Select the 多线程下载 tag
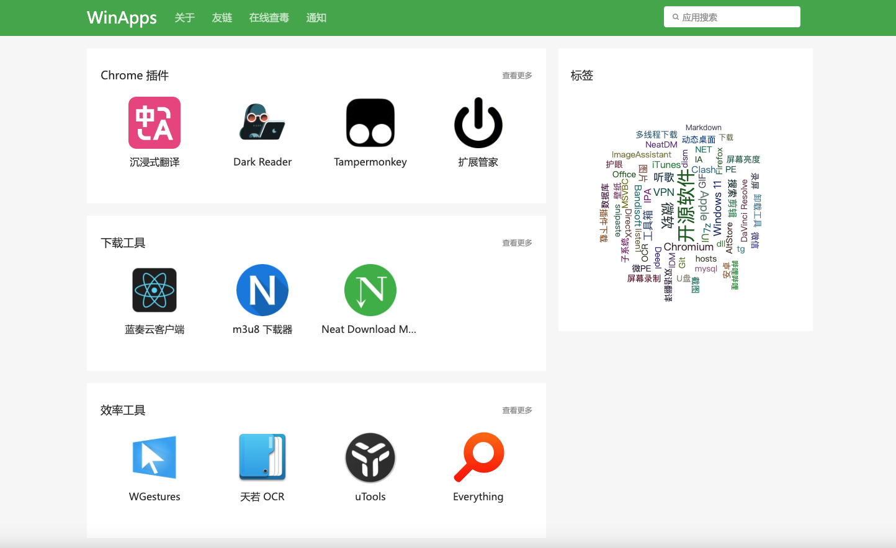 (x=656, y=135)
